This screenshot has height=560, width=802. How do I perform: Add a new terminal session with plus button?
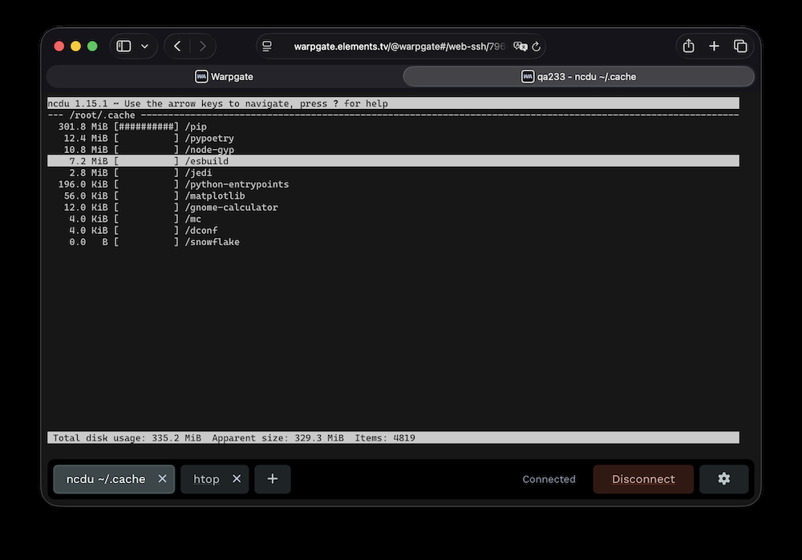[273, 479]
